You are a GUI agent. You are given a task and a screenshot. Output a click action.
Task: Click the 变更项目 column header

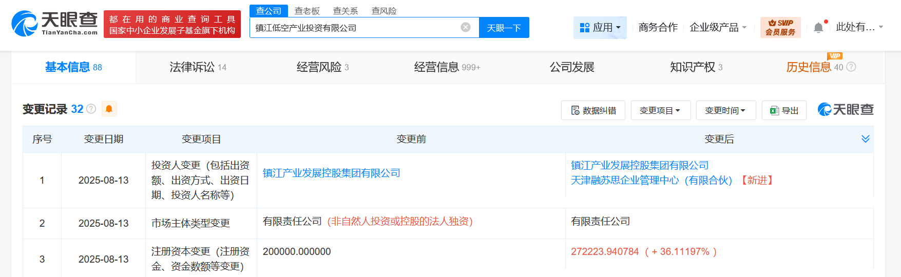tap(201, 139)
